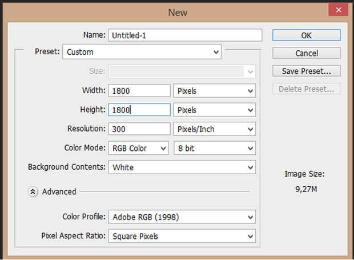Click Save Preset button

[306, 71]
